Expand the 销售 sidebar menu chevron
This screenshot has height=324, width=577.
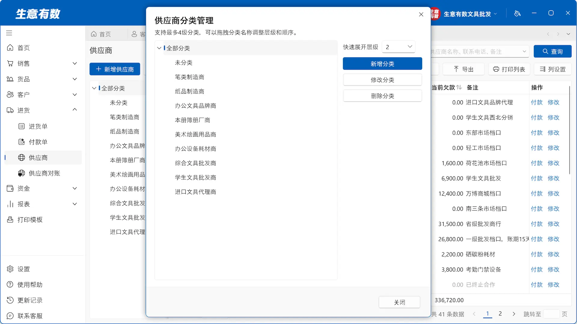tap(75, 63)
